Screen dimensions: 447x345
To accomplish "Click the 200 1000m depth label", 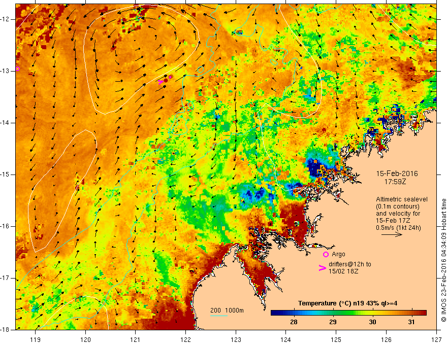I will [227, 310].
